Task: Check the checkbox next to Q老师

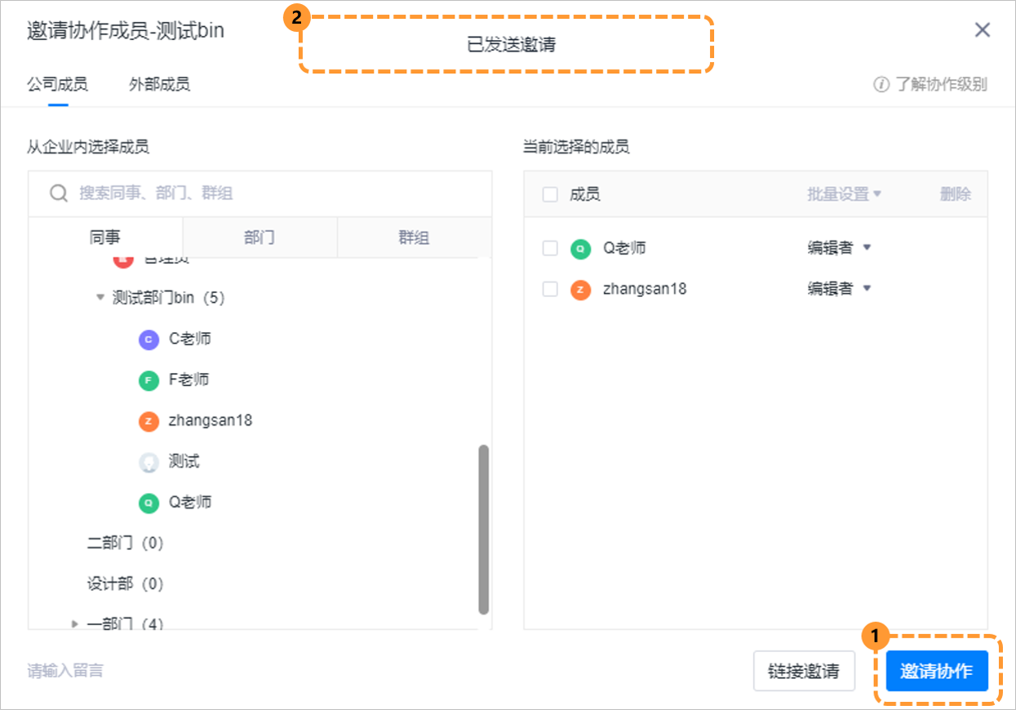Action: (x=548, y=247)
